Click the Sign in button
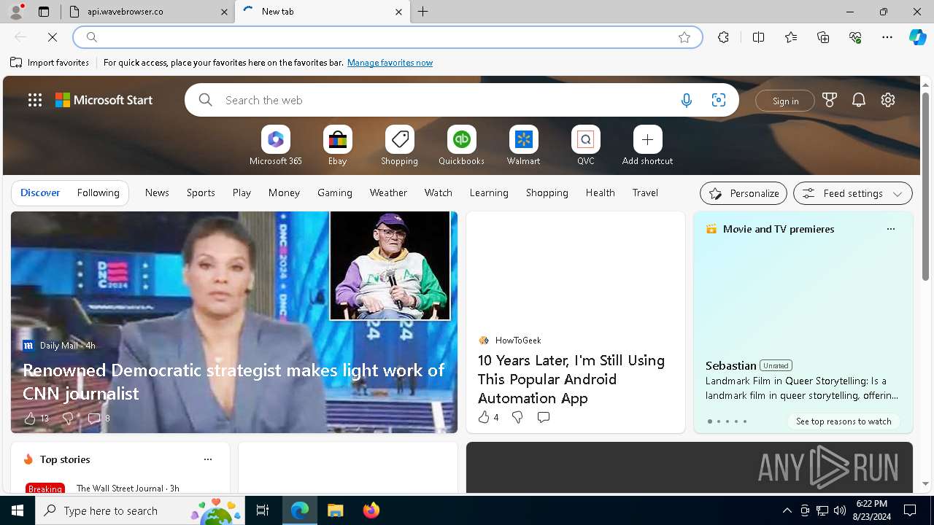 click(785, 101)
